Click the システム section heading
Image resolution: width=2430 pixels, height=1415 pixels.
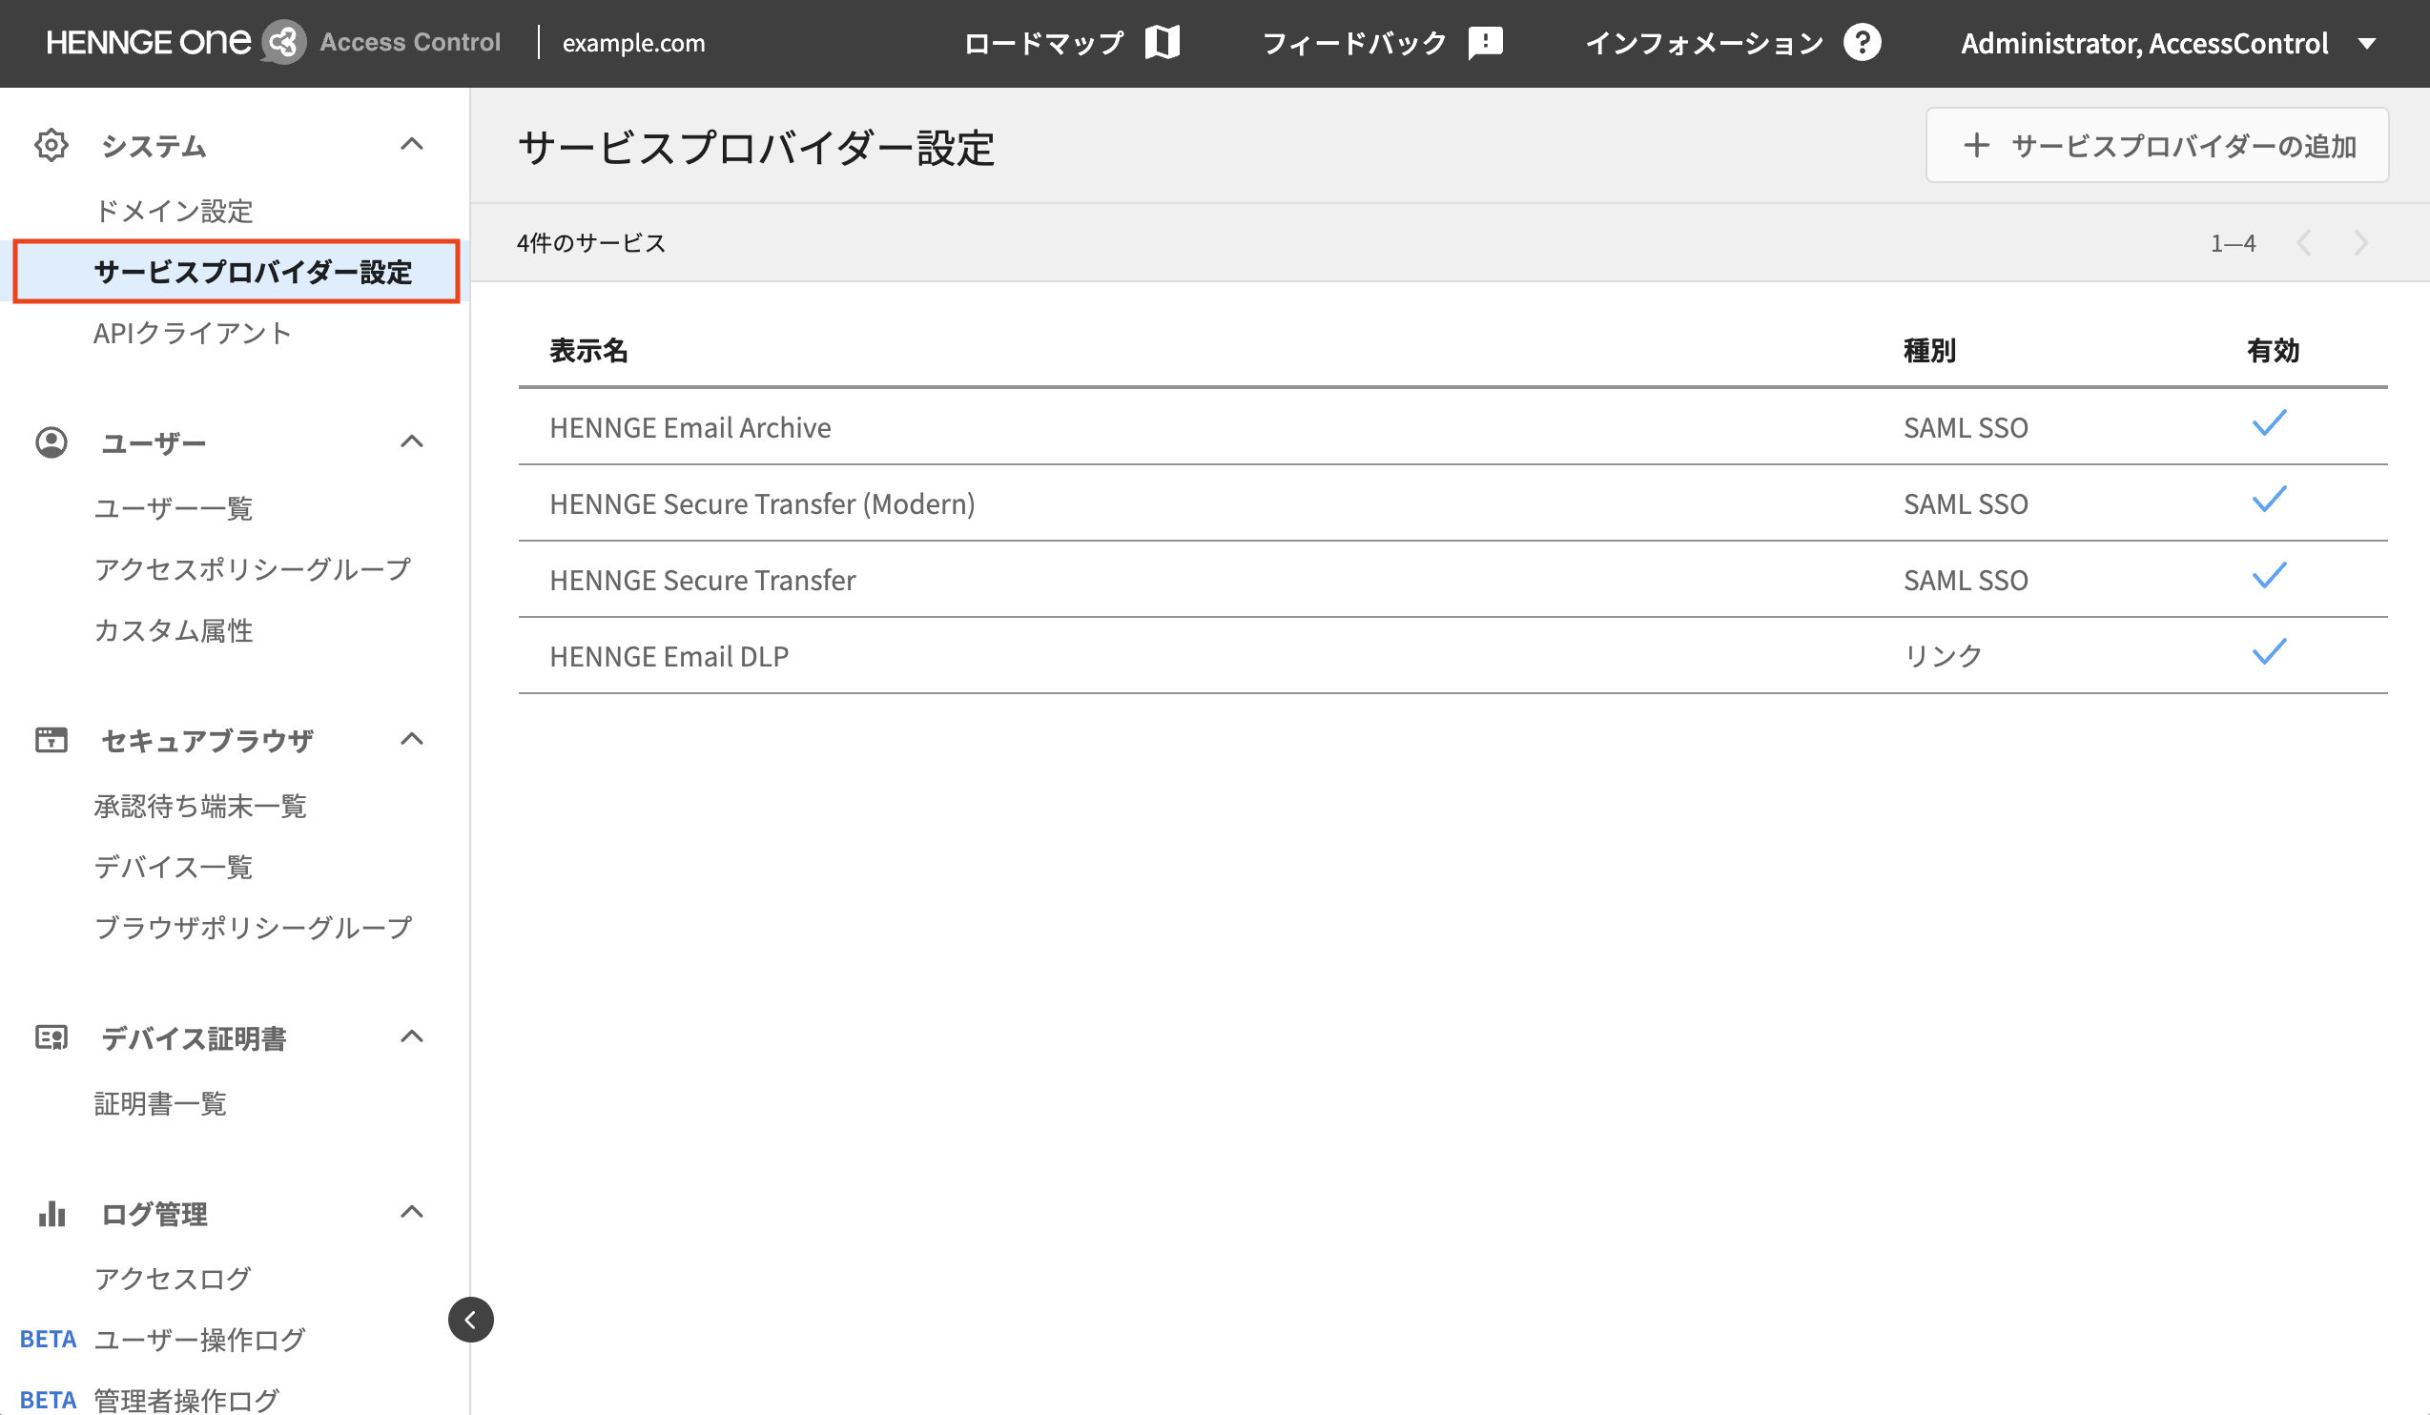point(154,146)
